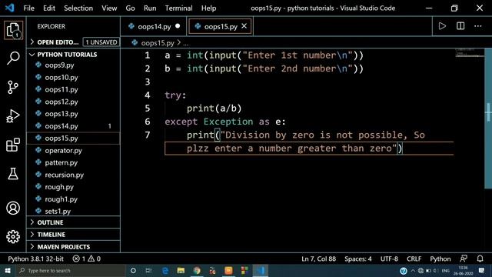Open the Go menu
This screenshot has height=277, width=492.
[x=130, y=8]
